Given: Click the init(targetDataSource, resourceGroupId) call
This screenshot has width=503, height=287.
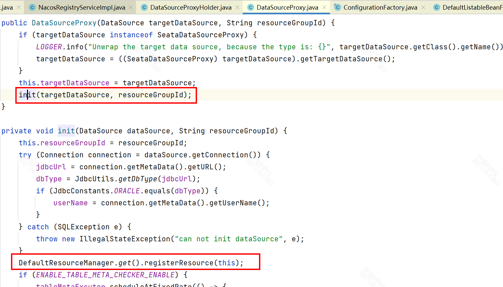Looking at the screenshot, I should (x=105, y=95).
